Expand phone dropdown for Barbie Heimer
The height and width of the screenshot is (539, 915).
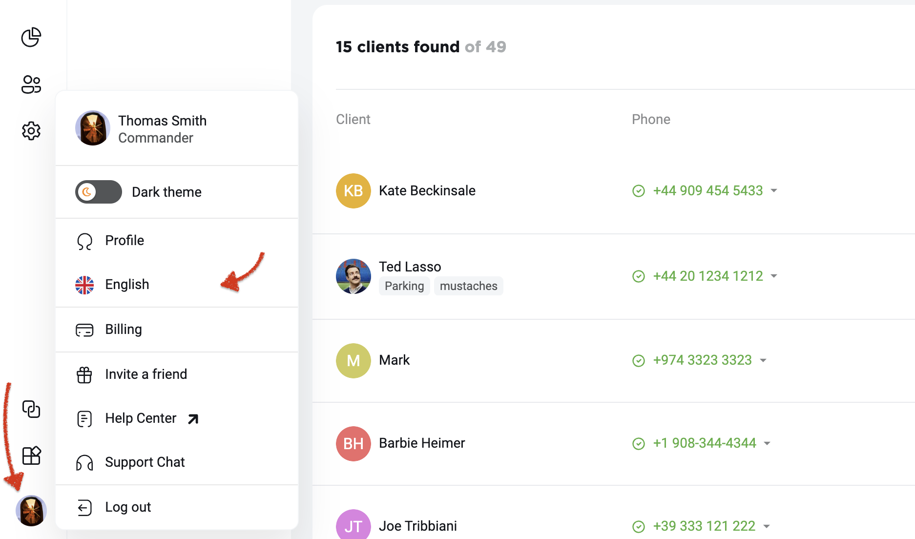pos(767,443)
